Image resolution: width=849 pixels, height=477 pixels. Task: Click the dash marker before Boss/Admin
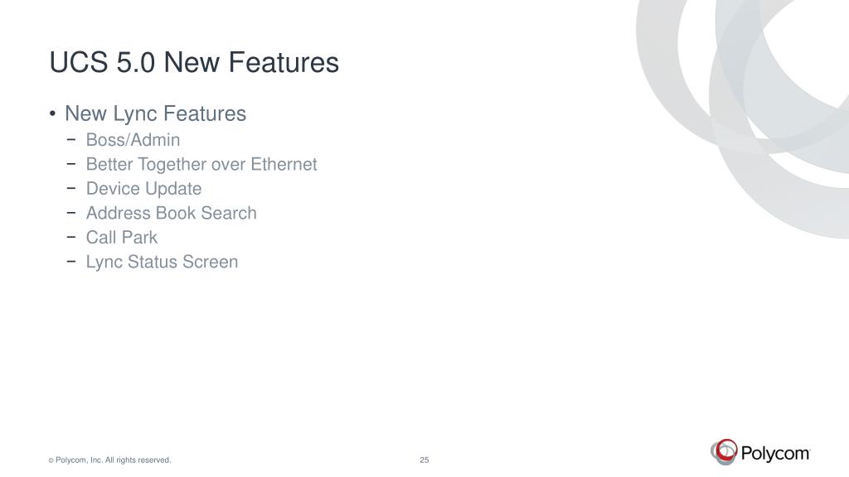point(71,139)
